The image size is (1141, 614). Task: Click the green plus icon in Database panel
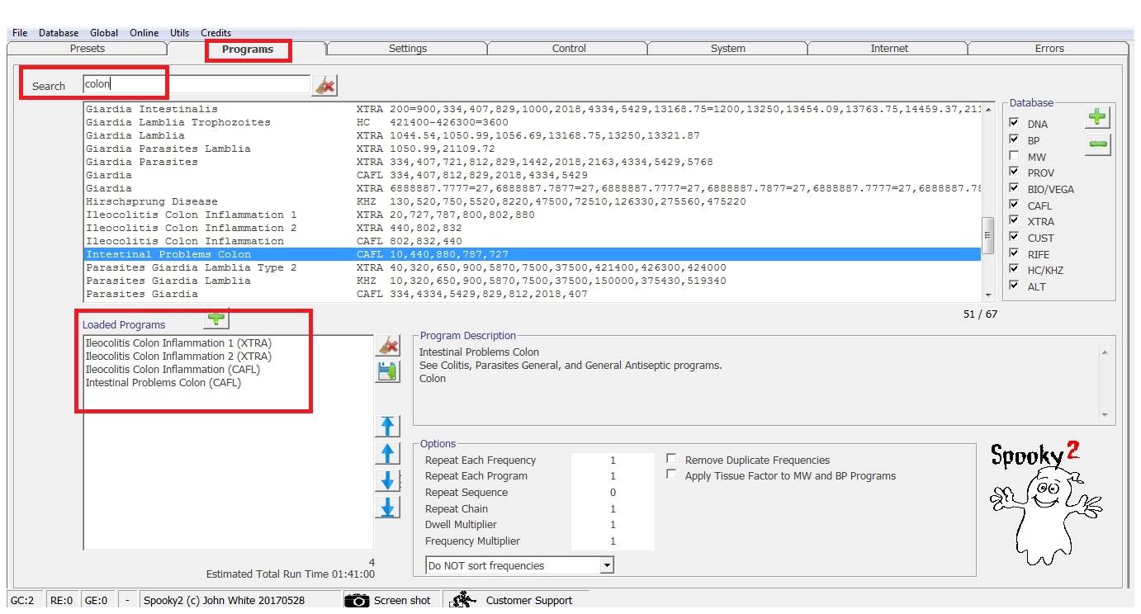1096,117
